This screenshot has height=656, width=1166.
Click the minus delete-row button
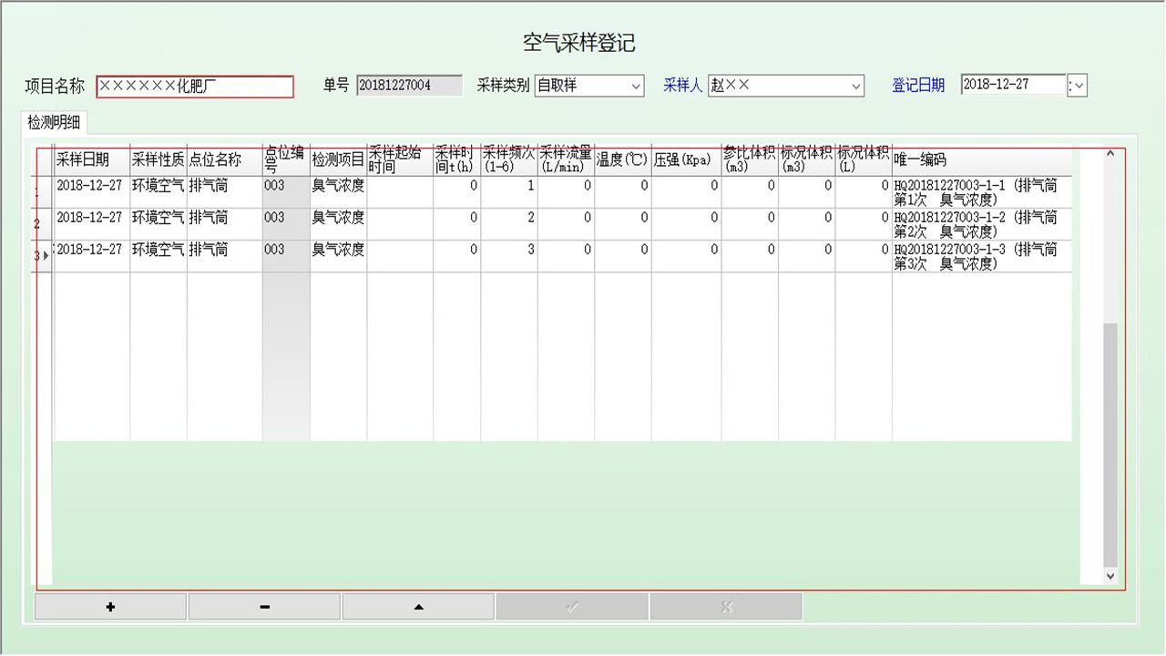click(x=264, y=607)
